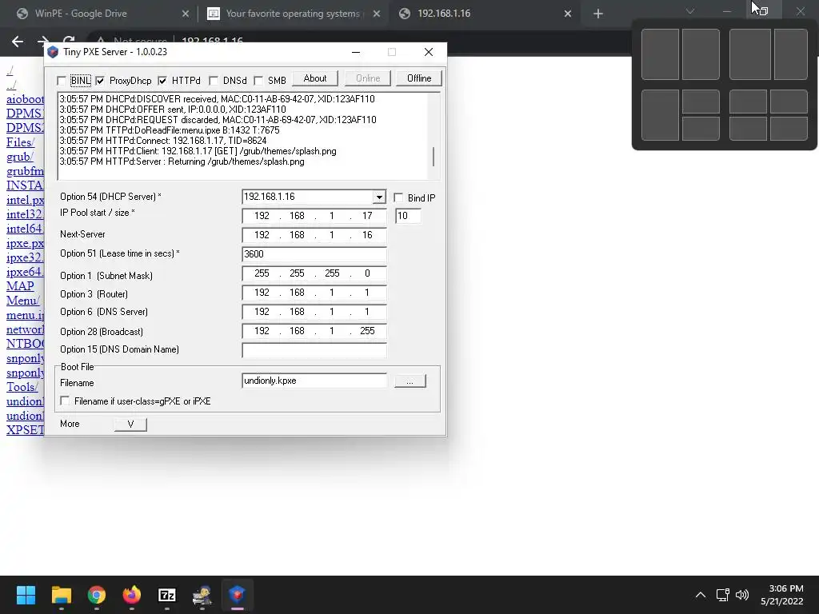Switch to Google Chrome in the taskbar
This screenshot has height=614, width=819.
coord(97,595)
